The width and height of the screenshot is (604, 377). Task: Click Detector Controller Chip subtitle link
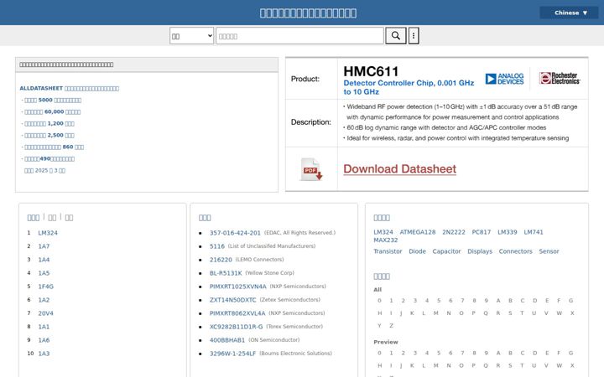409,87
